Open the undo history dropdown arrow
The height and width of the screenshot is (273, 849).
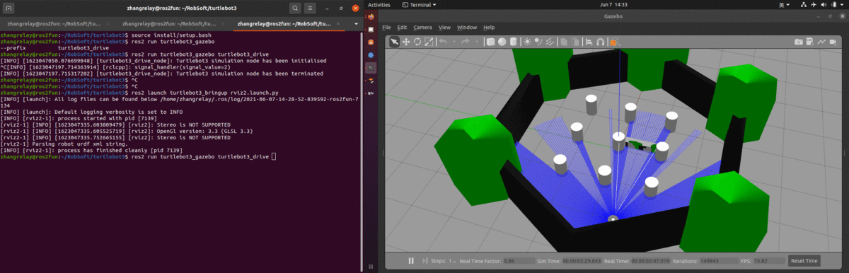(x=454, y=42)
